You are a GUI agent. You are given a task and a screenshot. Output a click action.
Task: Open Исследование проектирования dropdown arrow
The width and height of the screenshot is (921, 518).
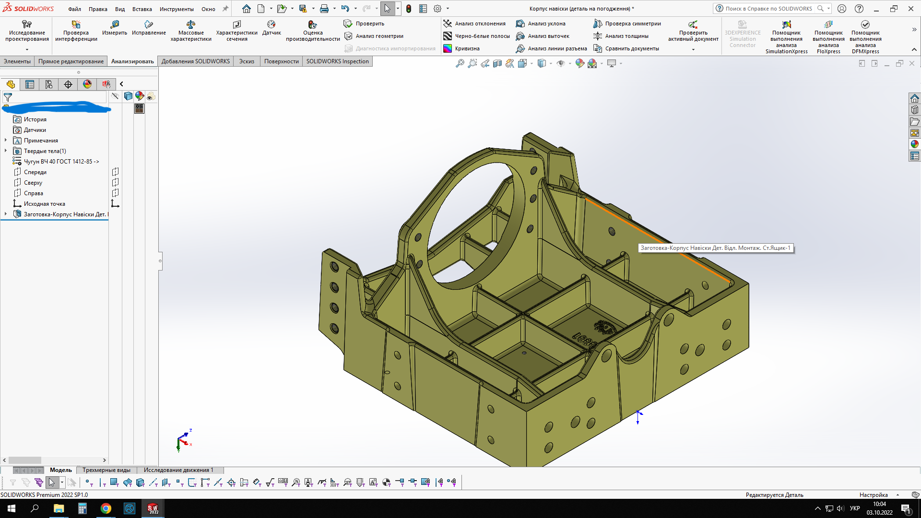tap(27, 49)
